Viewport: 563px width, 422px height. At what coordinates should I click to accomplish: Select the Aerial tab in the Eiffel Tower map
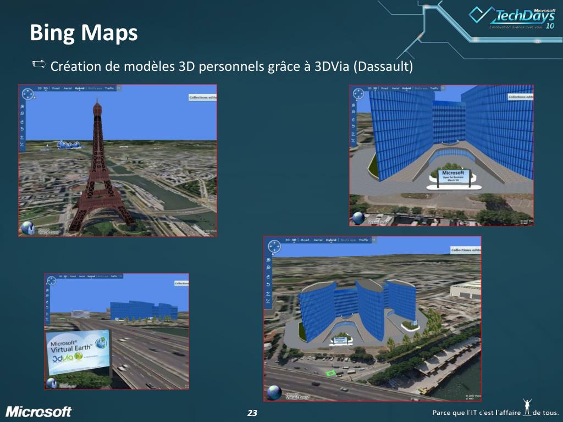tap(68, 88)
